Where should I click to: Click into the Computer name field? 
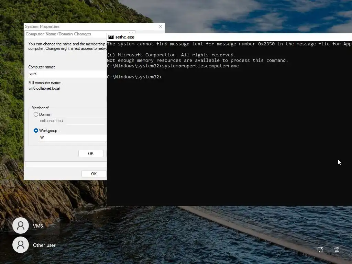[68, 74]
